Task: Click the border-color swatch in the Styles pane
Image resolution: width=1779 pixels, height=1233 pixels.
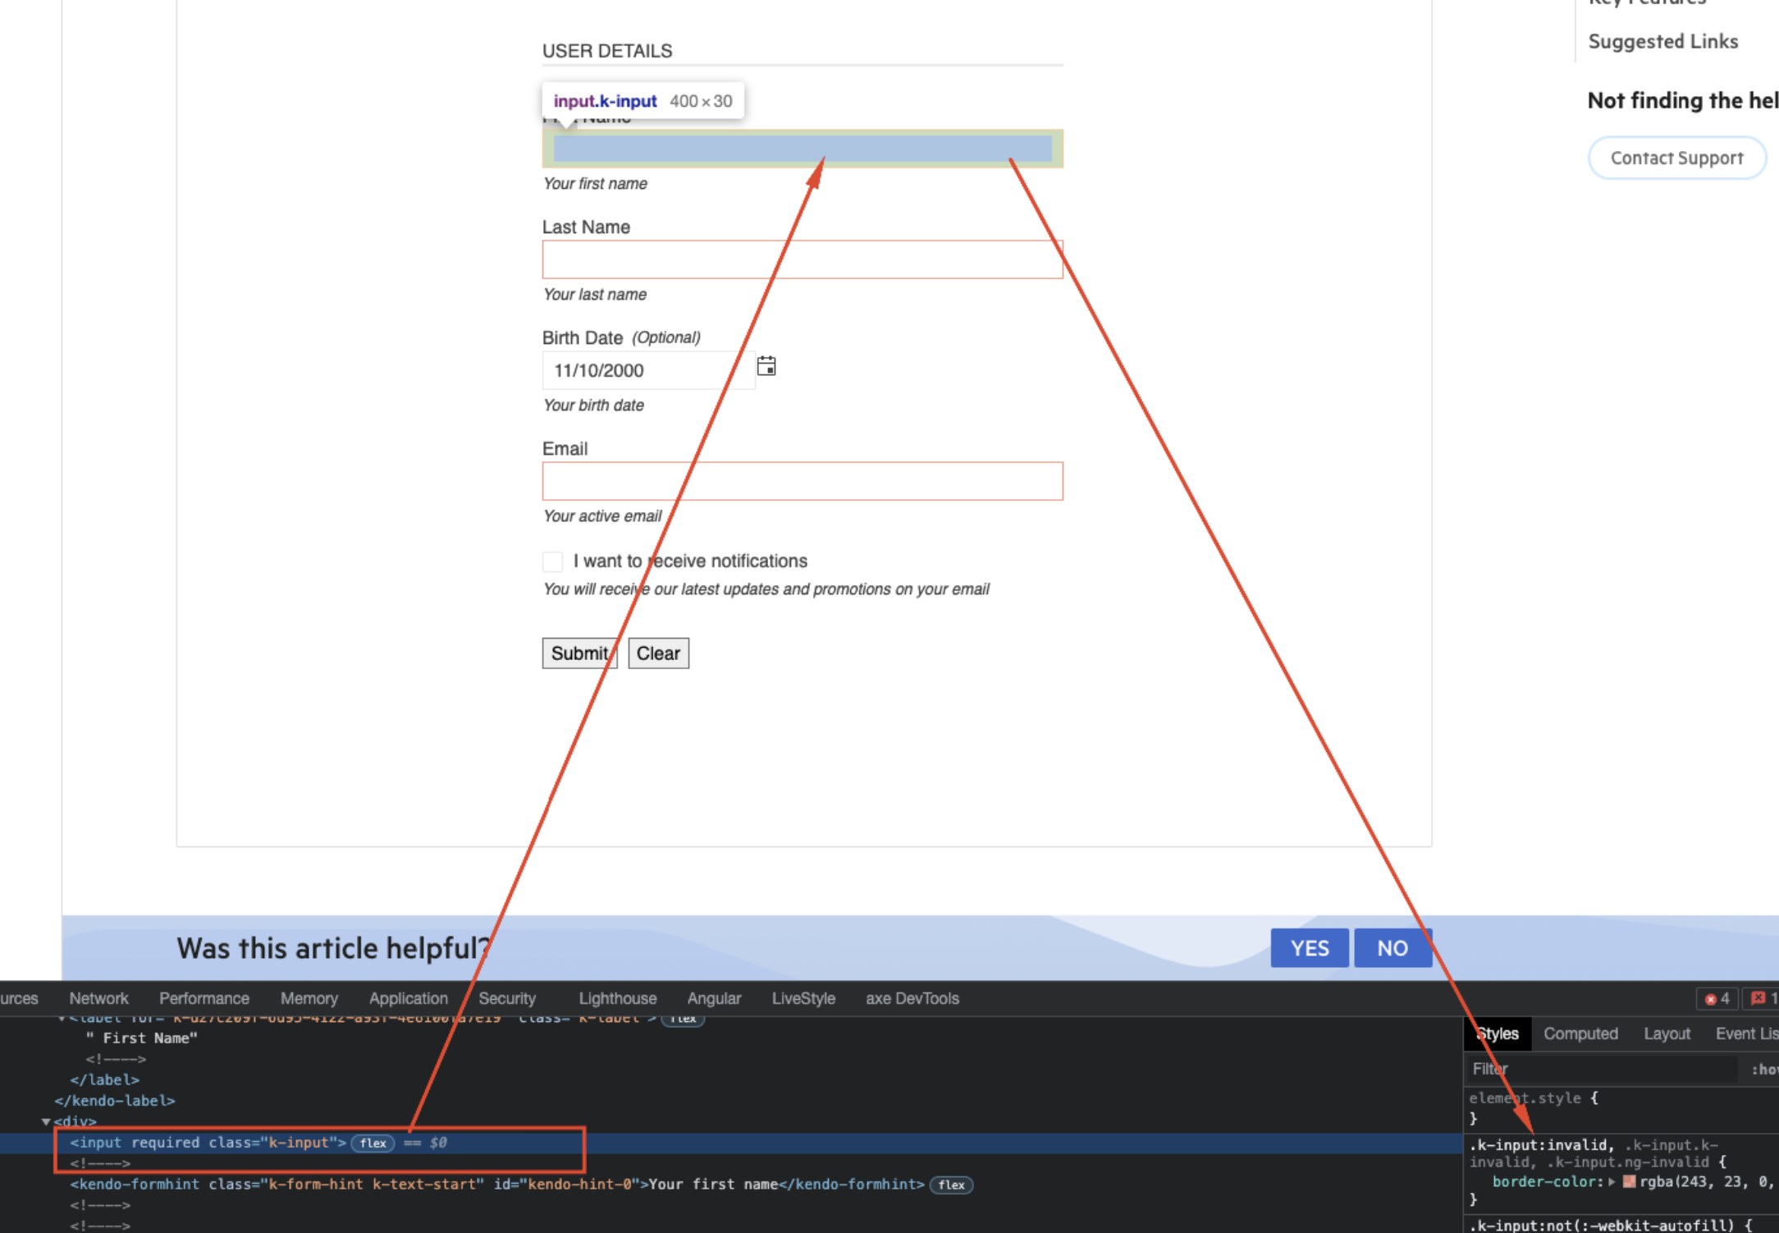Action: [1631, 1182]
